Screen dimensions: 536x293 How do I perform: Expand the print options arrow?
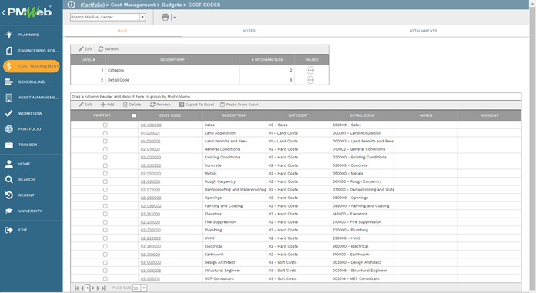pyautogui.click(x=174, y=18)
